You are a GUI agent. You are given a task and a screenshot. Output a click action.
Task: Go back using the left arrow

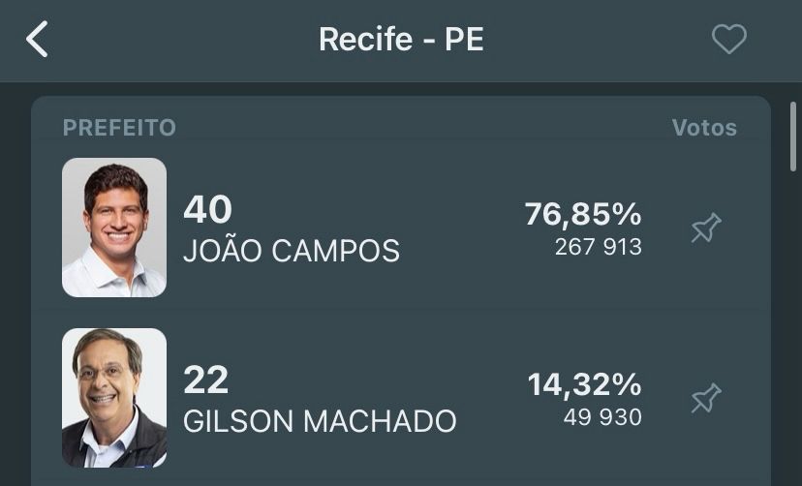[37, 40]
